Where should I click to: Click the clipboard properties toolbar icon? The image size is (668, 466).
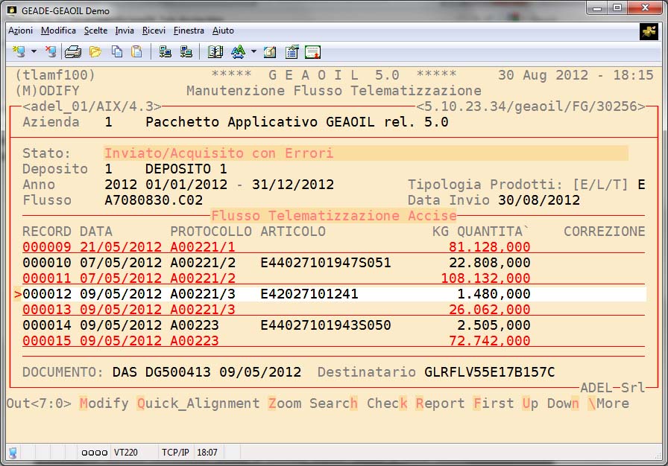tap(292, 52)
